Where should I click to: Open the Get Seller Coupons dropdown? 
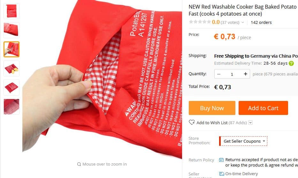pos(243,141)
